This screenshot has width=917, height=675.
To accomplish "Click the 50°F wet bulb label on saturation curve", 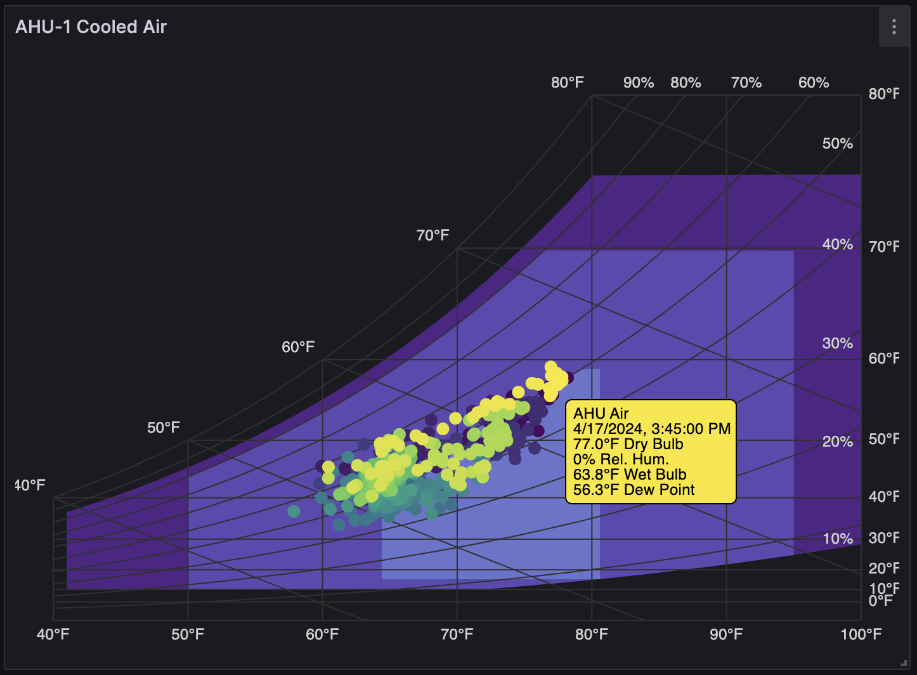I will [x=164, y=428].
